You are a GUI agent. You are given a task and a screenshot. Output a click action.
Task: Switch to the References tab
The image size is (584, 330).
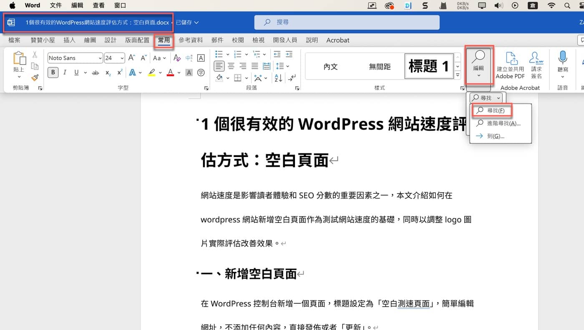pyautogui.click(x=191, y=40)
